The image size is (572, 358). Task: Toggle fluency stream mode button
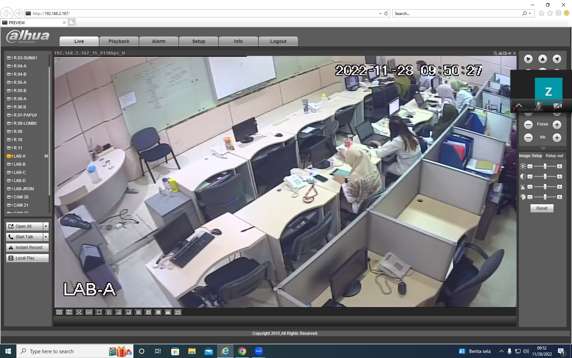pyautogui.click(x=69, y=312)
